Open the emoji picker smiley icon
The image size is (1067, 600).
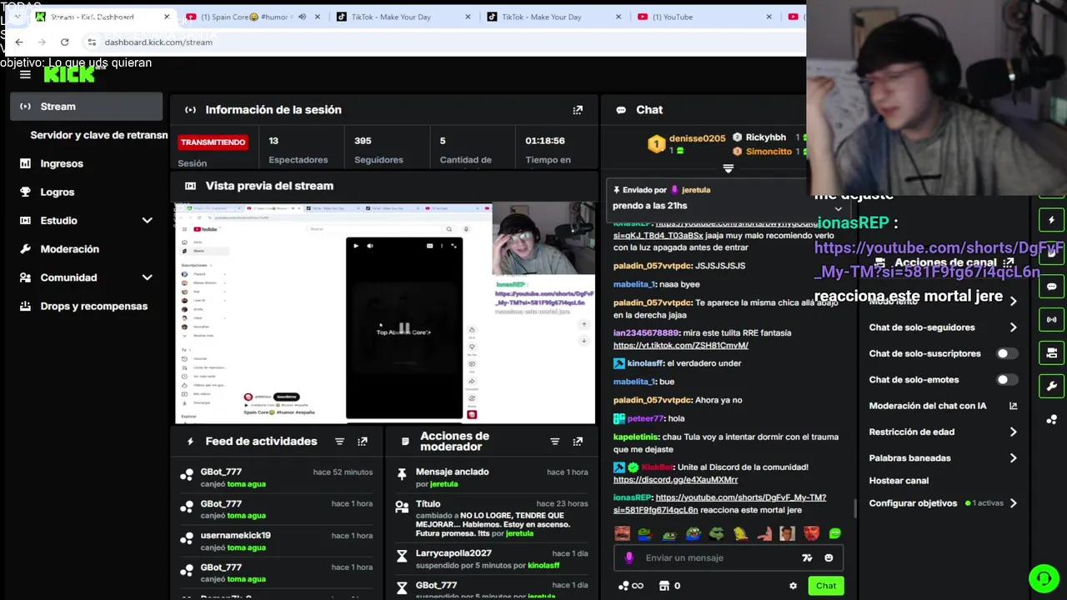pyautogui.click(x=829, y=557)
